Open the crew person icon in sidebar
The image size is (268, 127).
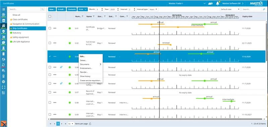3,48
